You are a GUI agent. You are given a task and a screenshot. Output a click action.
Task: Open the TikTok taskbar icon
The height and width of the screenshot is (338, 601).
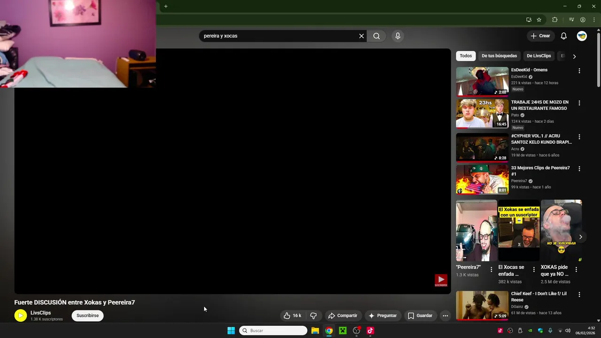tap(370, 330)
